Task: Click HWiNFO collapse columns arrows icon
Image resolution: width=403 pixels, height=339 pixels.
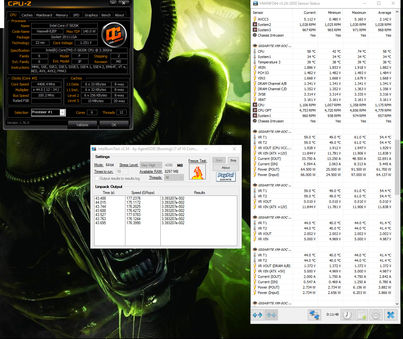Action: pos(271,315)
